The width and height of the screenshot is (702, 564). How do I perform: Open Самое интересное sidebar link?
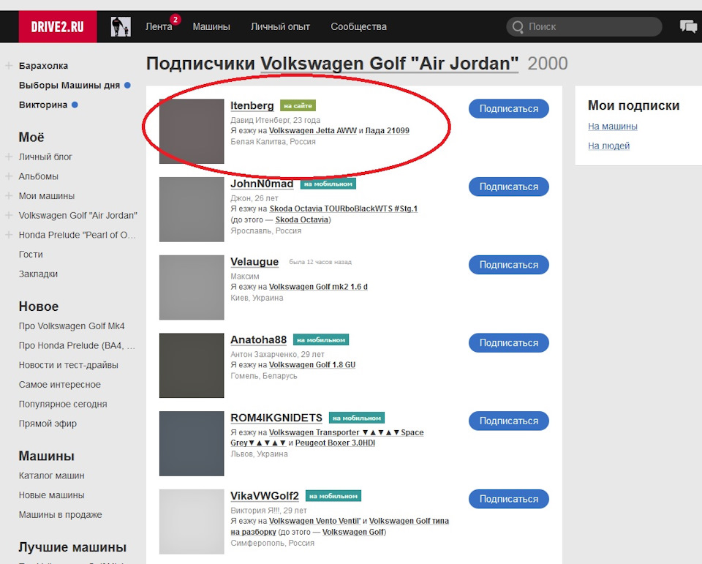pos(59,384)
